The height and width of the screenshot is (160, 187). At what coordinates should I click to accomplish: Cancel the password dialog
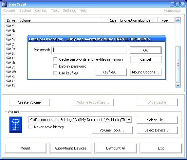(146, 59)
